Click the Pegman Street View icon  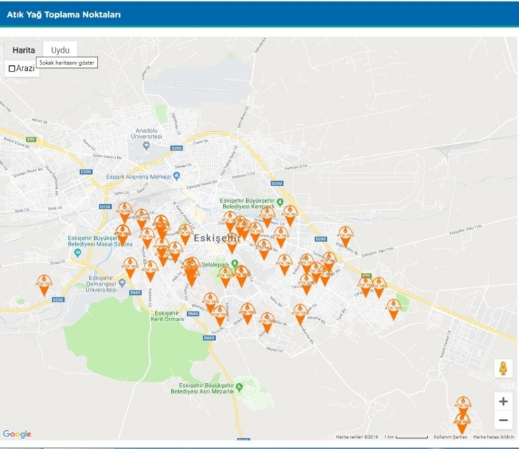(503, 368)
